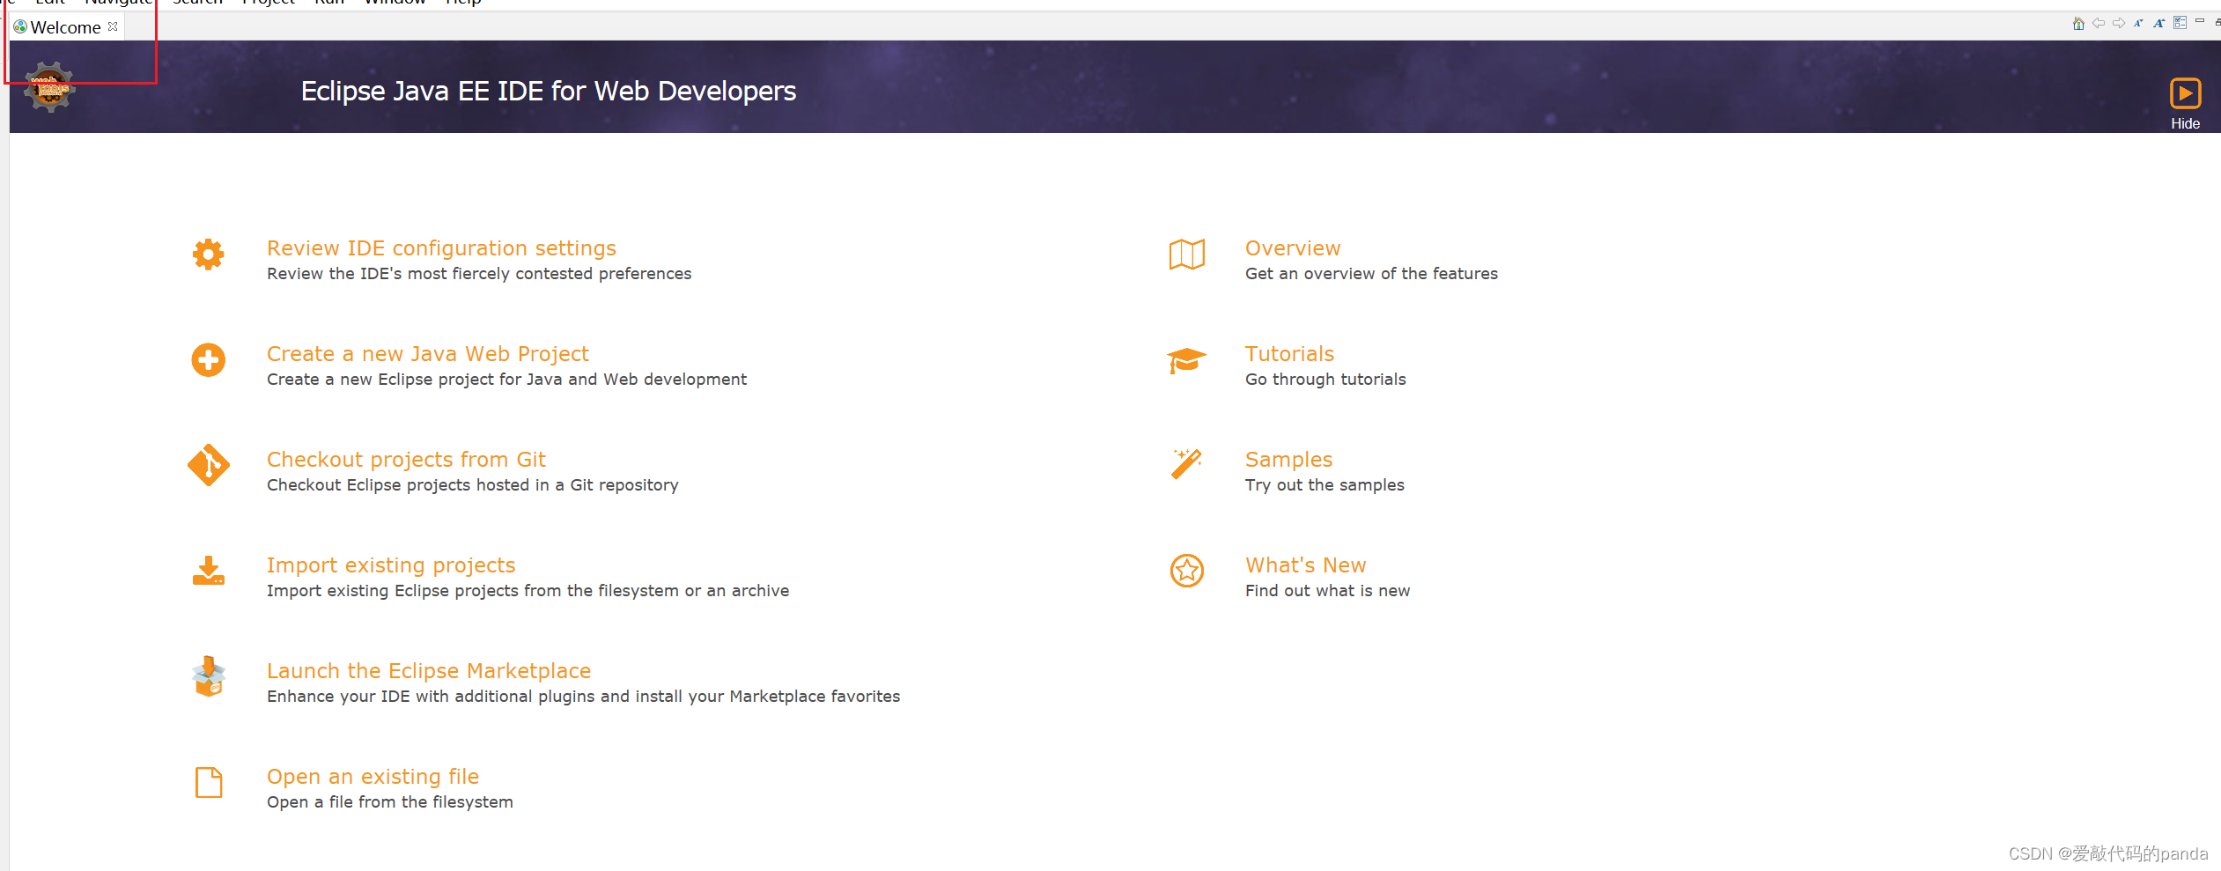The height and width of the screenshot is (871, 2221).
Task: Click 'Find out what is new' description
Action: (x=1327, y=591)
